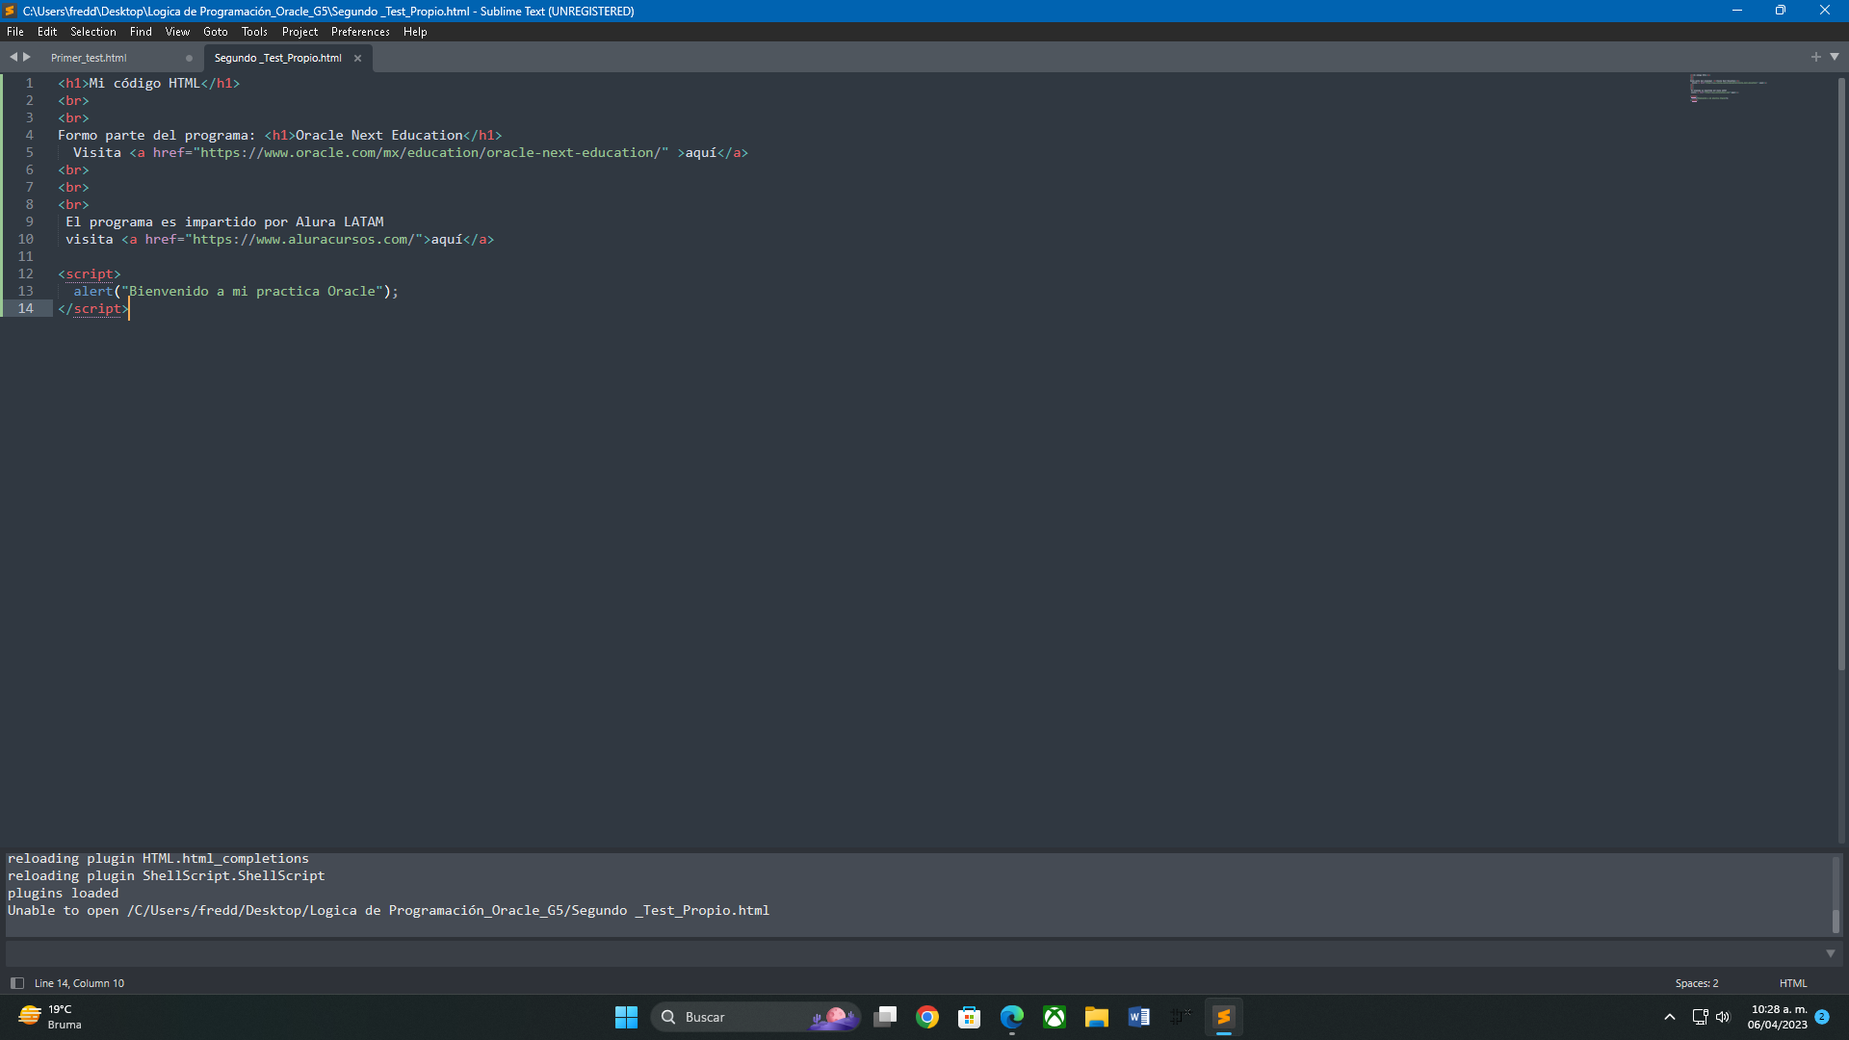This screenshot has width=1849, height=1040.
Task: Open the Selection menu
Action: pyautogui.click(x=93, y=32)
